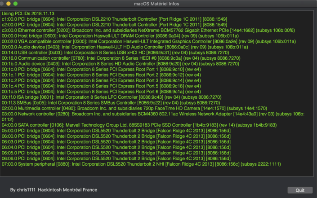Select the 00:14.0 USB controller xHCI line
This screenshot has height=198, width=317.
click(x=116, y=53)
